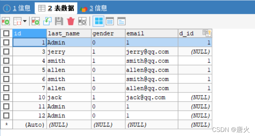The height and width of the screenshot is (136, 255).
Task: Check the row with id 11 checkbox
Action: [6, 106]
